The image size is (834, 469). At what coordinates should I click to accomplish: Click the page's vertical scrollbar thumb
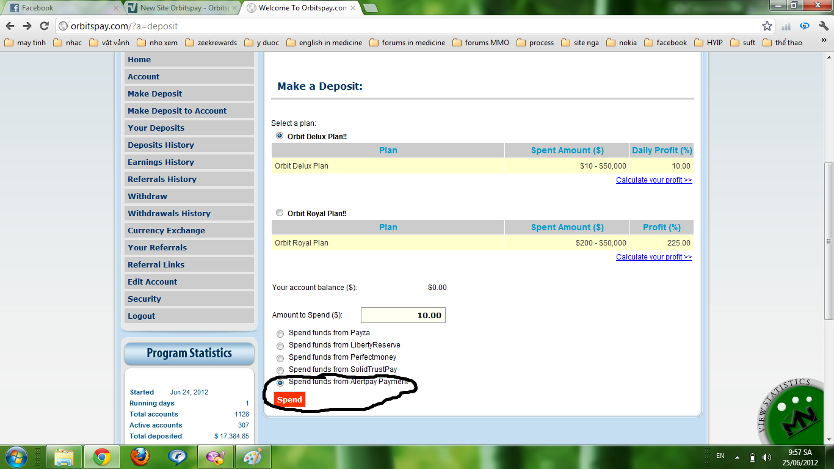(829, 241)
